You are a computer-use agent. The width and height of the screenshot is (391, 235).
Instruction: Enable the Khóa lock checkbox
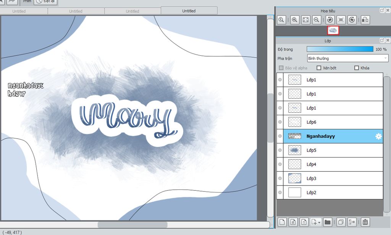357,68
